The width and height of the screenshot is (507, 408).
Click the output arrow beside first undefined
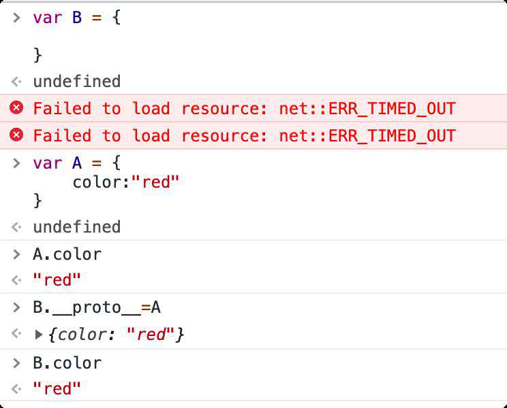(x=16, y=82)
